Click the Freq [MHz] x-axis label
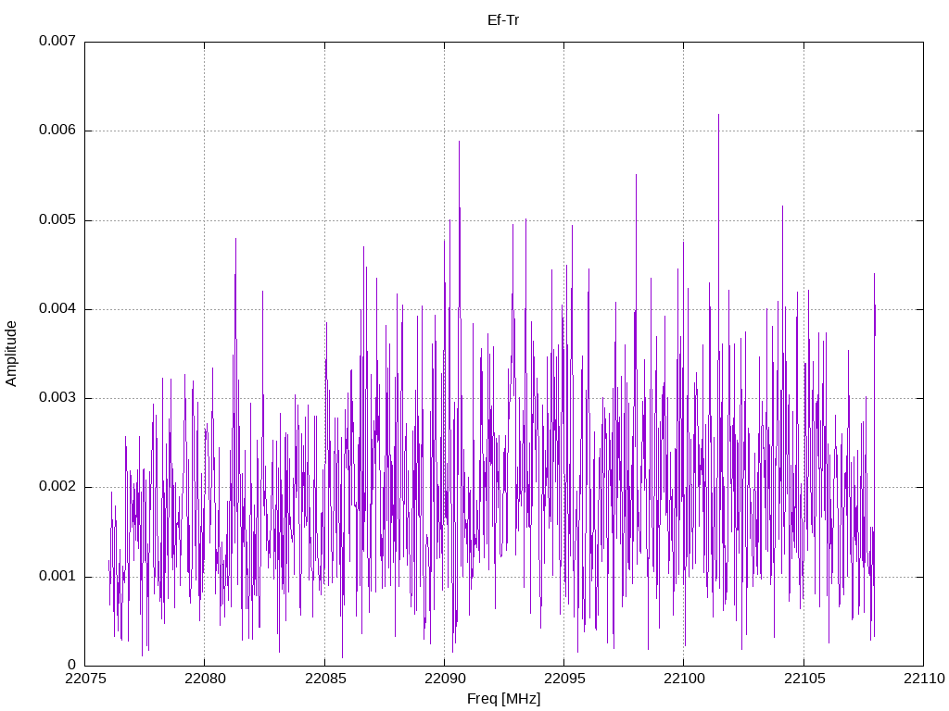Screen dimensions: 949x711 click(503, 699)
